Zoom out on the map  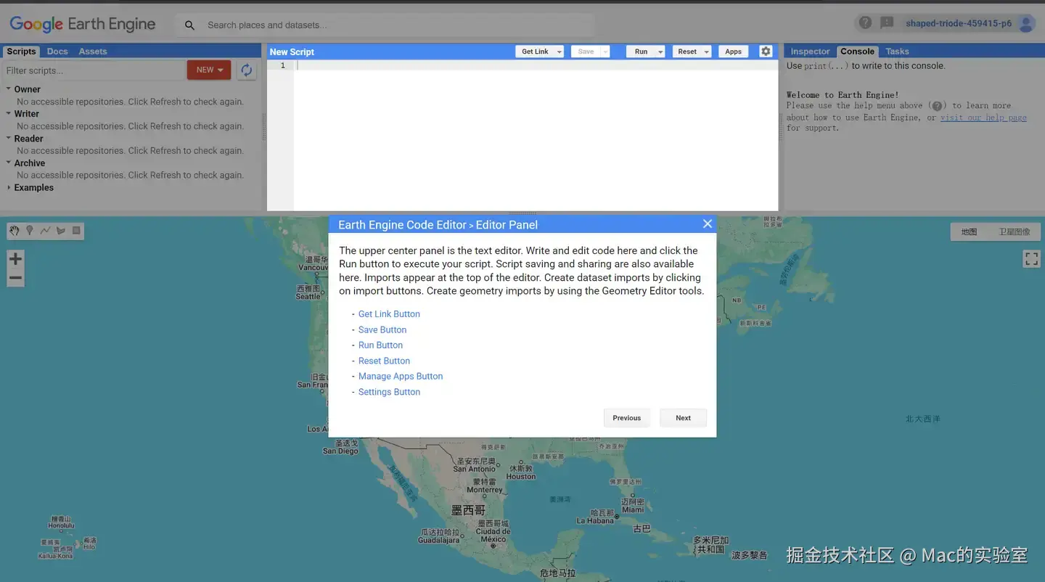pos(15,278)
